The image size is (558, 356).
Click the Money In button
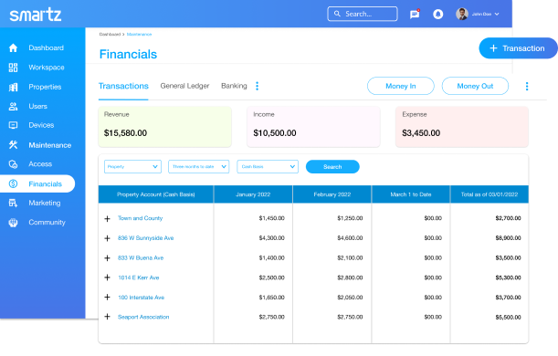[401, 86]
